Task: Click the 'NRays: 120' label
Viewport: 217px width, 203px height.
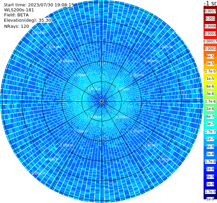Action: [x=16, y=26]
